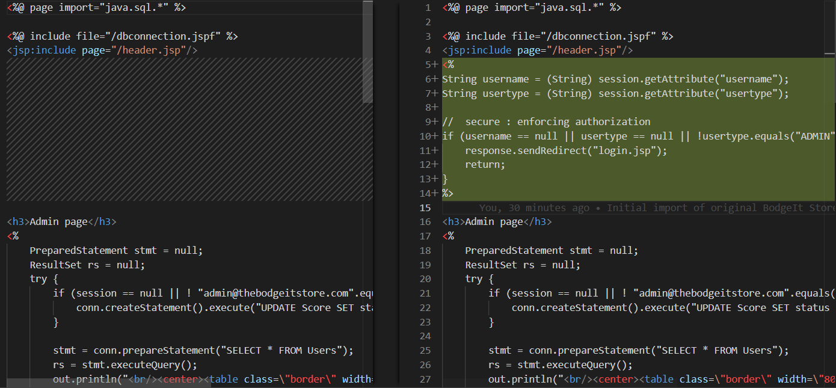Click the 'if (session == null' line in left pane

214,294
